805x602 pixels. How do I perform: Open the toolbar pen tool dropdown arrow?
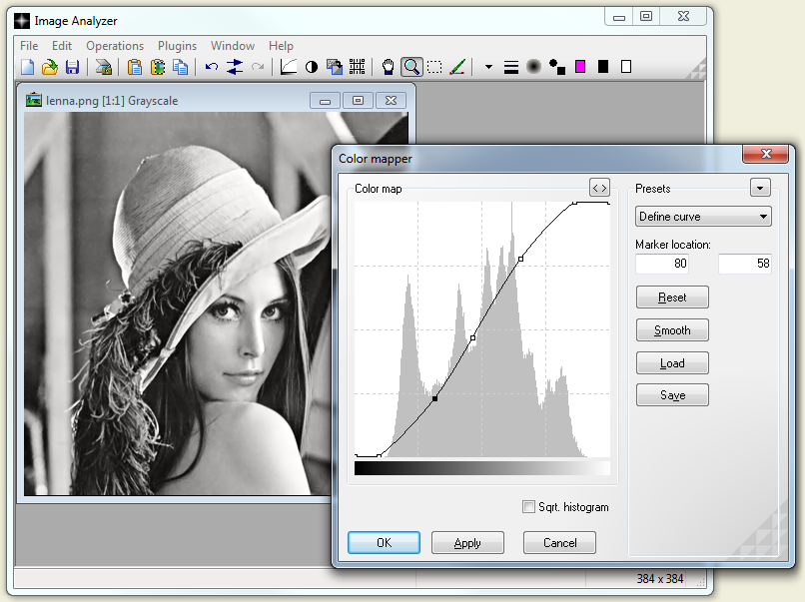click(488, 66)
